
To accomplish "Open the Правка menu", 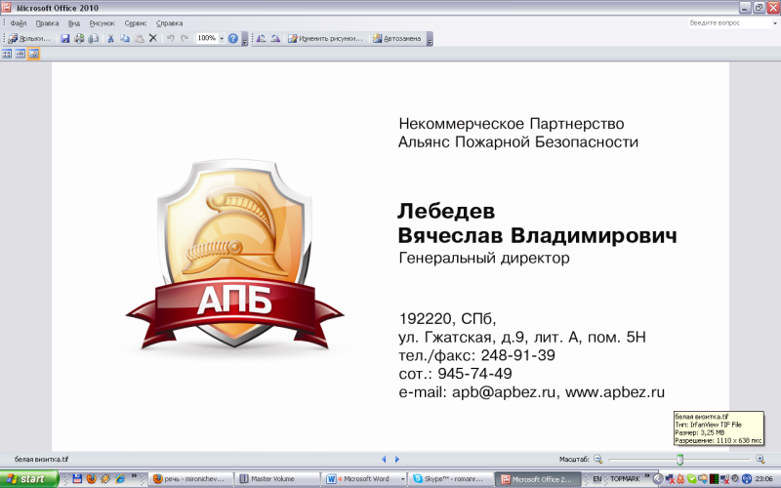I will pos(47,22).
